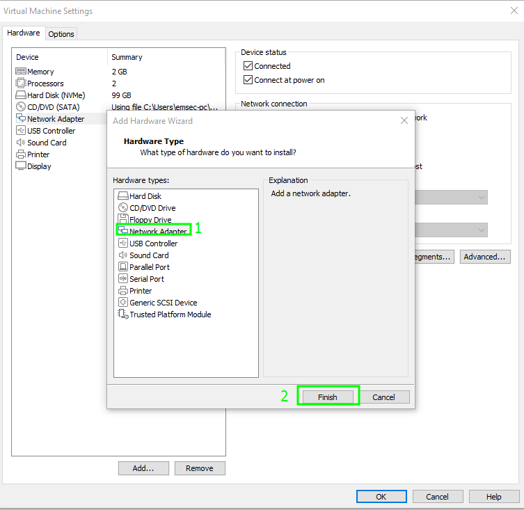524x510 pixels.
Task: Click Finish in Add Hardware Wizard
Action: click(328, 397)
